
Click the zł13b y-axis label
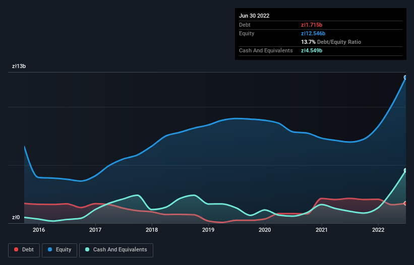tap(19, 66)
